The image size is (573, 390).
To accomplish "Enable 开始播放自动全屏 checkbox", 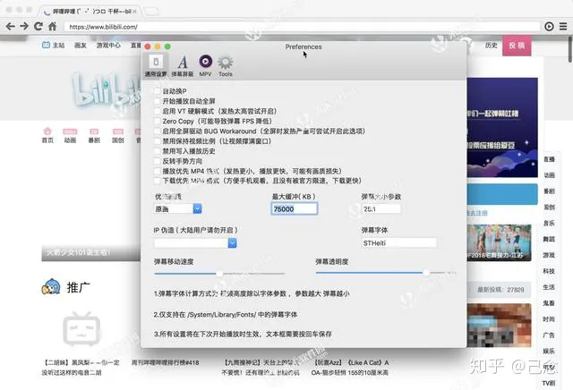I will (157, 101).
